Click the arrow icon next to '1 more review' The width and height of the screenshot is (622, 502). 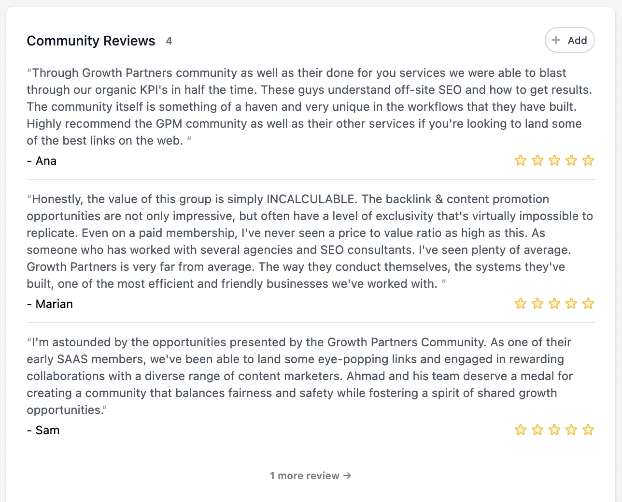(x=347, y=475)
